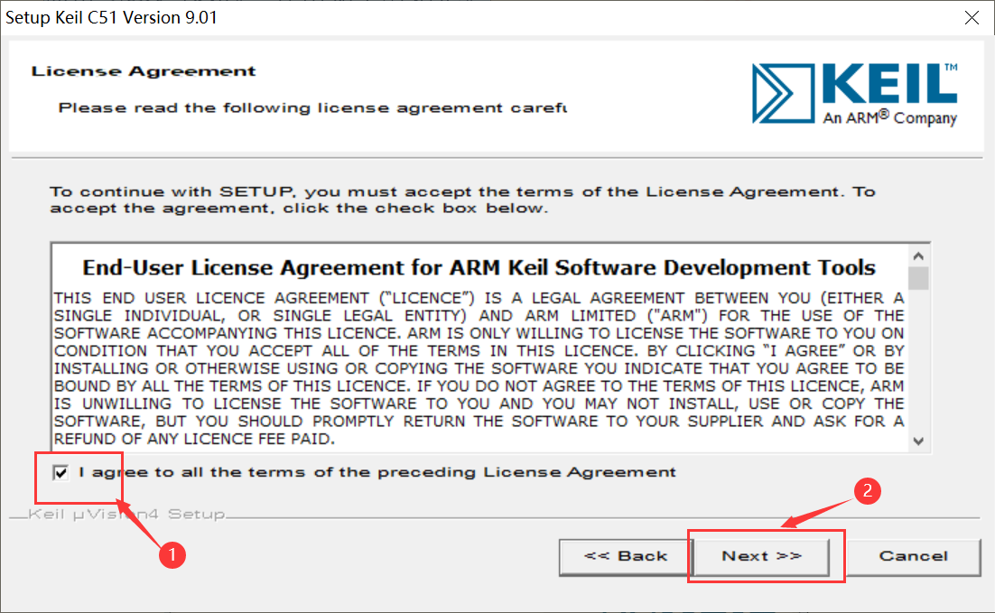Click the 'Please read the following license agreement' text
The image size is (995, 613).
point(312,107)
